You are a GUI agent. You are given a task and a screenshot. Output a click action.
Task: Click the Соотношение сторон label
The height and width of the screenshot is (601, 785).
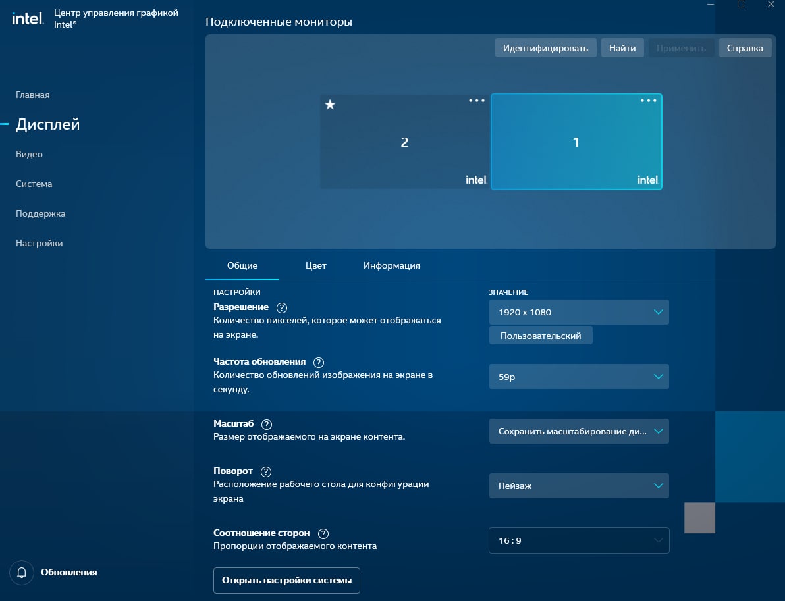tap(261, 533)
